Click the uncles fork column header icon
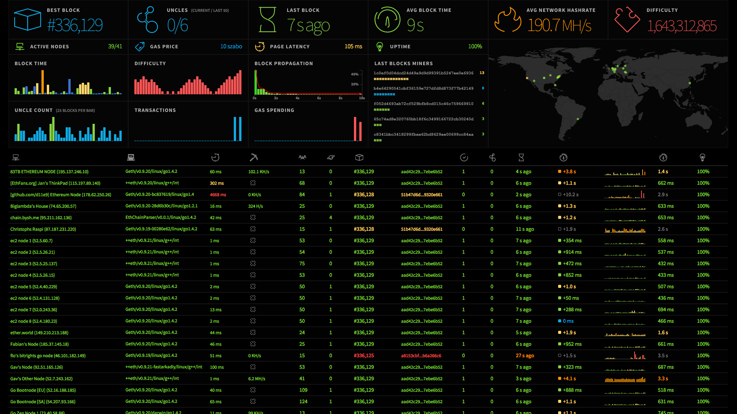 (x=492, y=157)
